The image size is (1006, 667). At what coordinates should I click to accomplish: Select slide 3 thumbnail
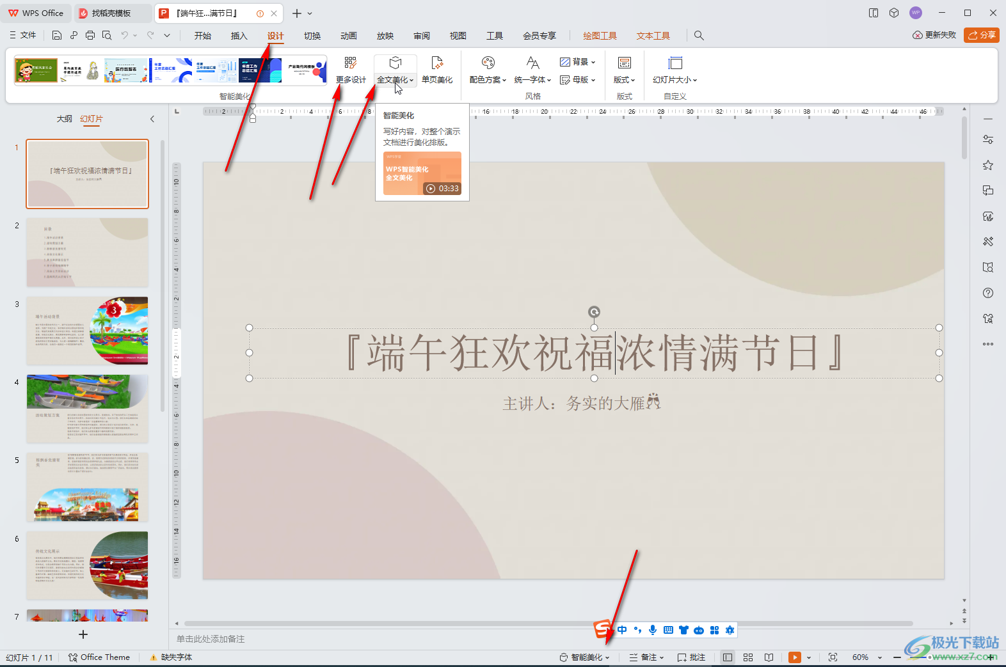click(87, 331)
